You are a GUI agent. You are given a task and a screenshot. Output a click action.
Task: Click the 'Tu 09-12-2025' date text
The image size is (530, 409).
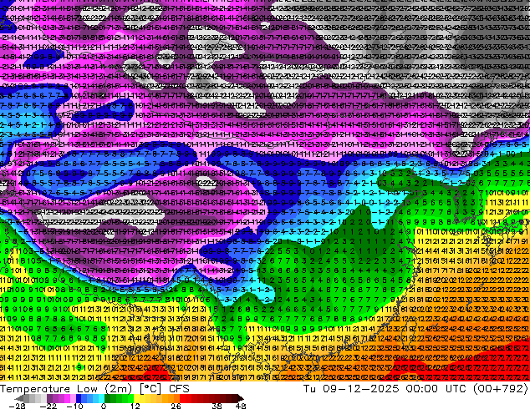tap(351, 389)
